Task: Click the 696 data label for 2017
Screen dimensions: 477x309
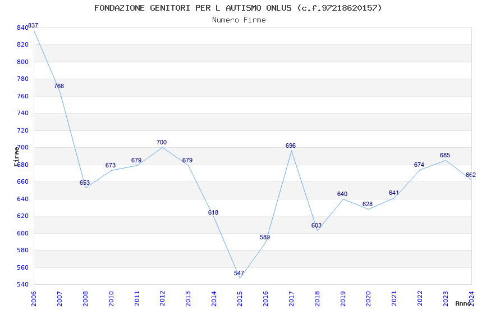Action: pos(291,146)
